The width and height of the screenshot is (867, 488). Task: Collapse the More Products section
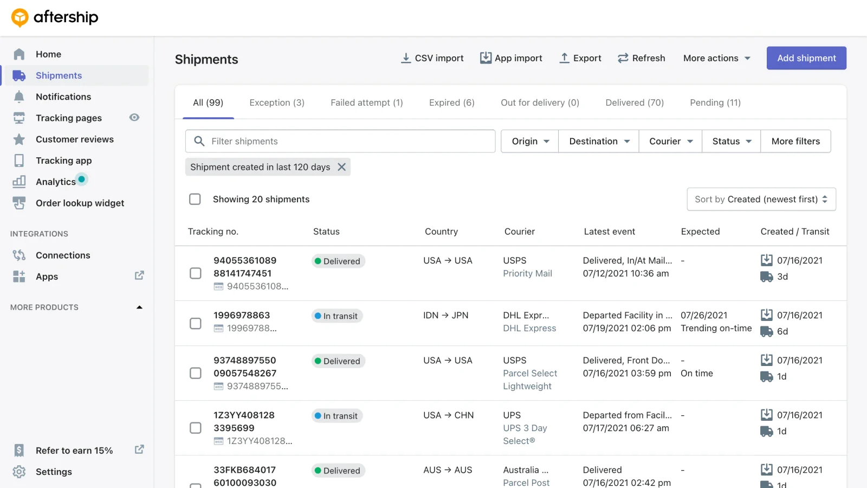click(139, 307)
